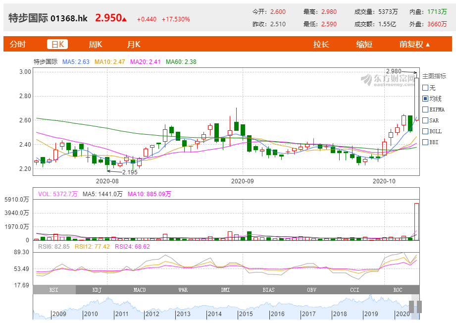Open the 周K weekly chart tab
The image size is (456, 323).
(96, 44)
